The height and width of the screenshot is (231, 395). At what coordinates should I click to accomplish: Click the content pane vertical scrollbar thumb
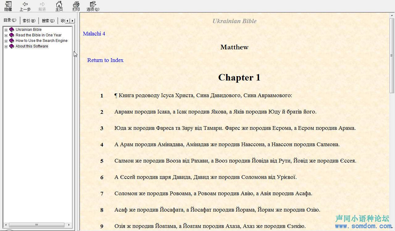(392, 56)
